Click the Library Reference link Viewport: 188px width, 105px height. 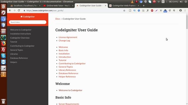(x=67, y=70)
